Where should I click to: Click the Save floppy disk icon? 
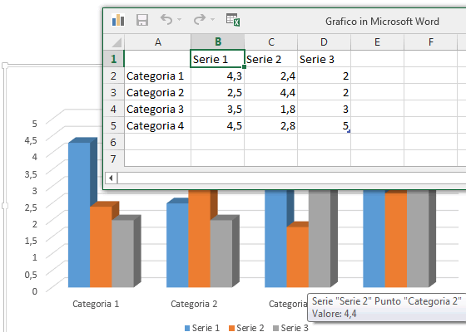click(x=142, y=20)
